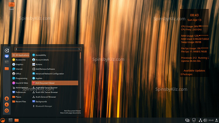The width and height of the screenshot is (219, 123).
Task: Click the RAM Usage bar in widget
Action: coord(204,36)
